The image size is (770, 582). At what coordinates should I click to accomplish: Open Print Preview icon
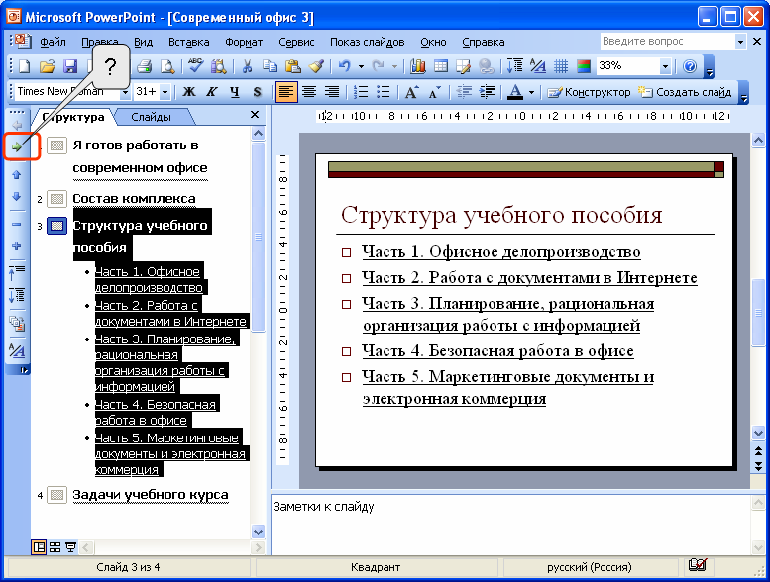tap(167, 66)
